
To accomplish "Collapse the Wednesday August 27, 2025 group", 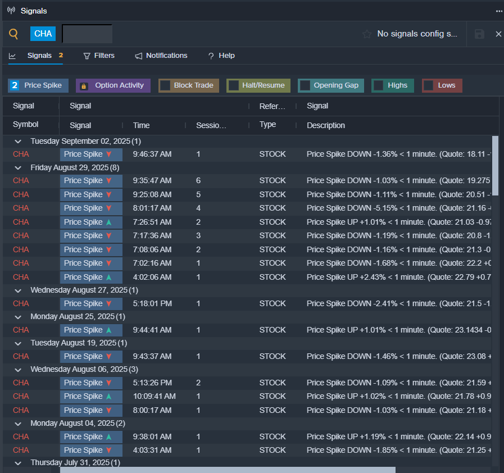I will tap(18, 290).
